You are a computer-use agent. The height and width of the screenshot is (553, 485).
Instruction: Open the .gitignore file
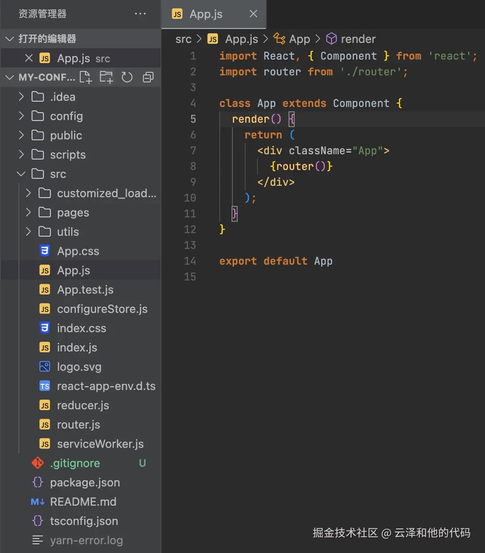click(75, 463)
